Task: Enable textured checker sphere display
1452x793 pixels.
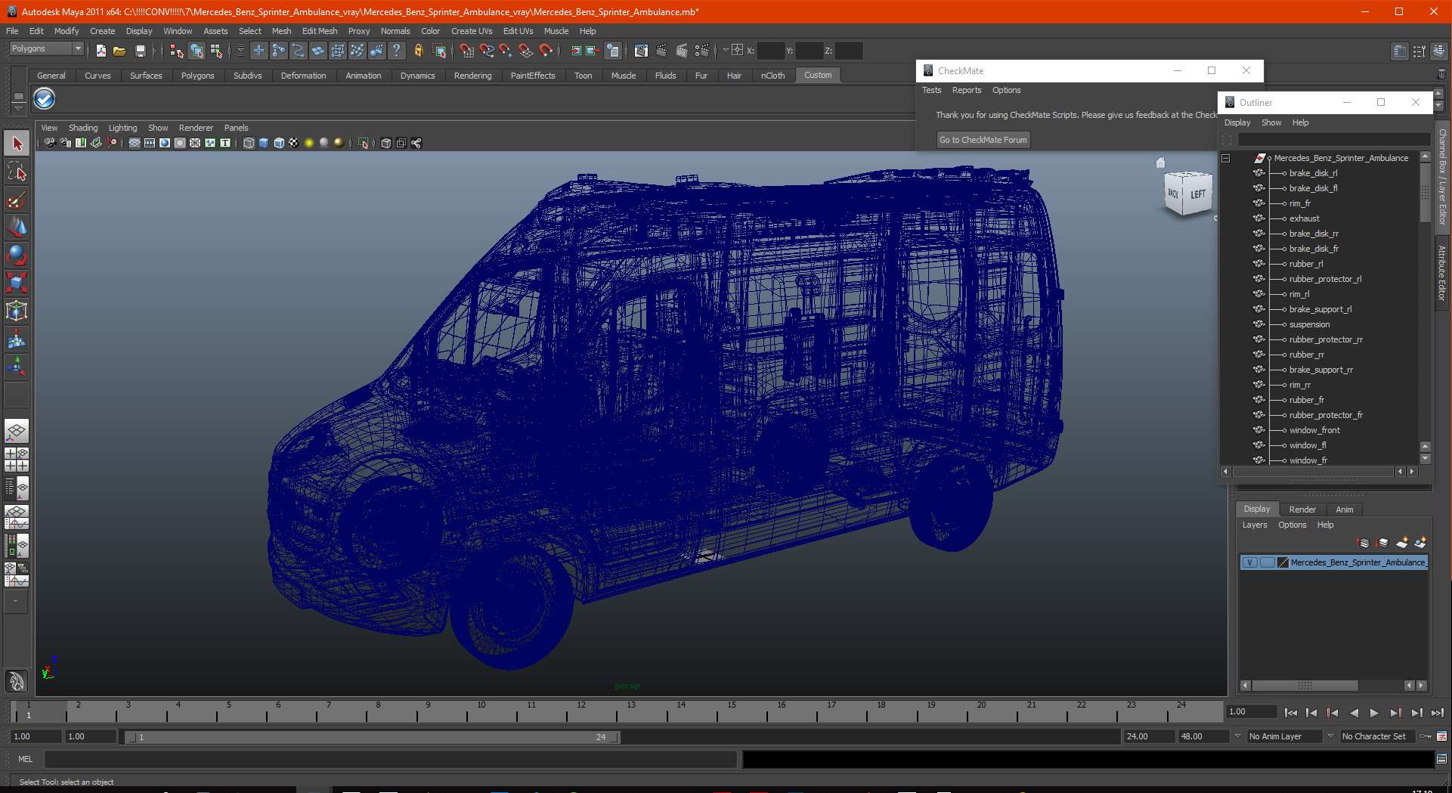Action: 294,143
